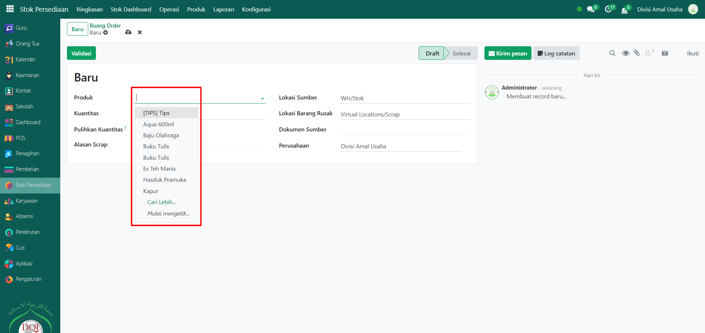Select Aqua 600ml from product list
The width and height of the screenshot is (705, 333).
[x=158, y=124]
